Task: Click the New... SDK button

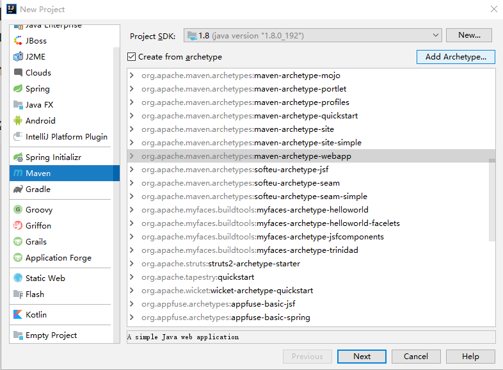Action: click(x=469, y=35)
